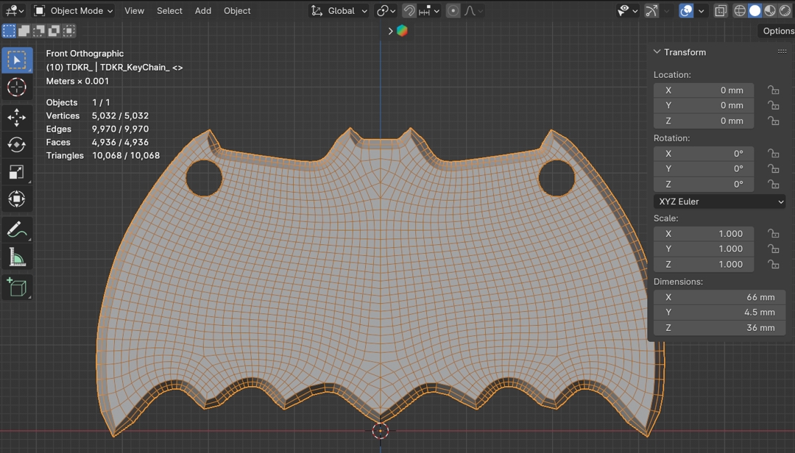
Task: Activate the Add Cube tool
Action: point(16,287)
